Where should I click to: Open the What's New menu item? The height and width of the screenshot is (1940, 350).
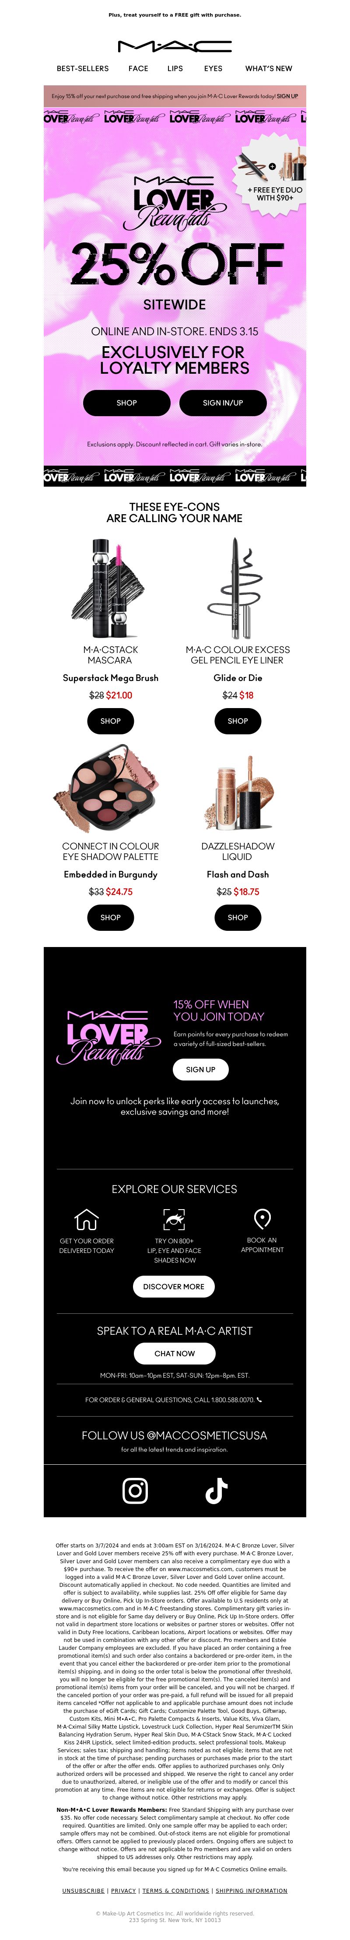pyautogui.click(x=269, y=69)
